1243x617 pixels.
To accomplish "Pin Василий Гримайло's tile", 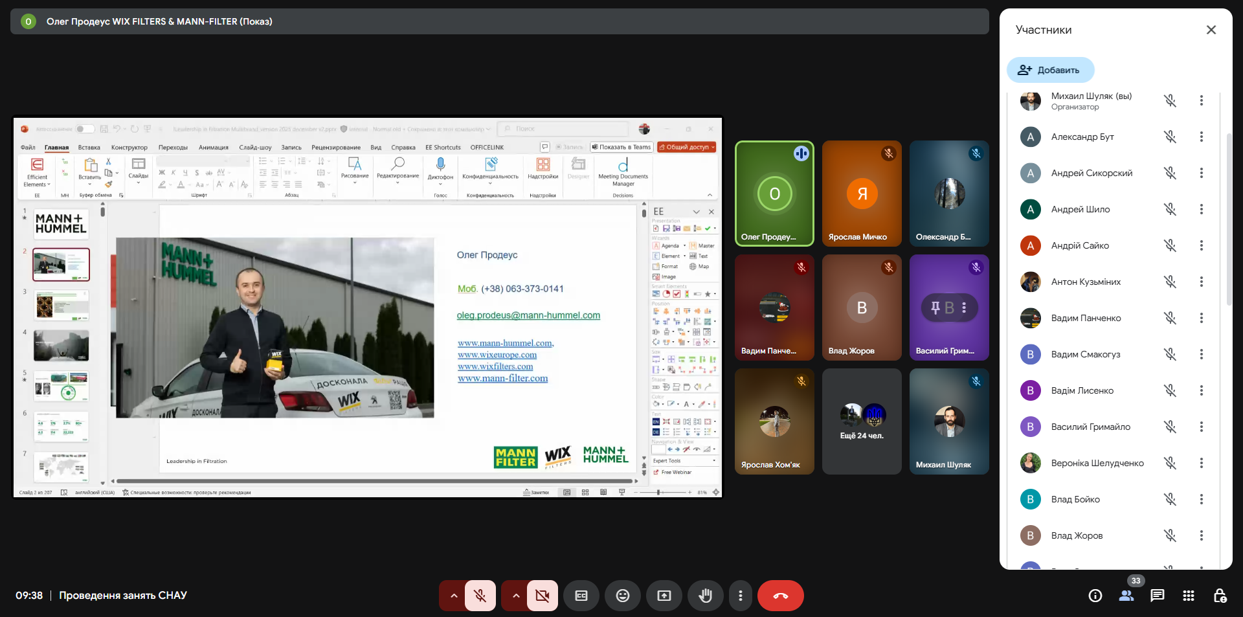I will click(x=935, y=308).
